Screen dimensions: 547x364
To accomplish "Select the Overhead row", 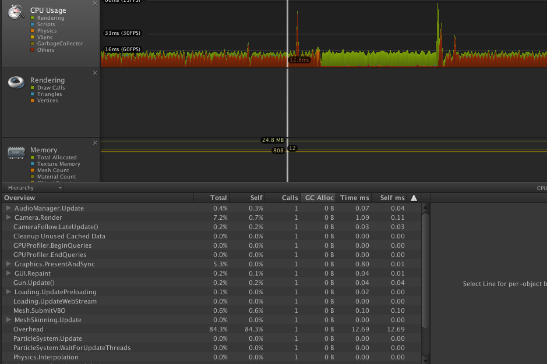I will (212, 329).
